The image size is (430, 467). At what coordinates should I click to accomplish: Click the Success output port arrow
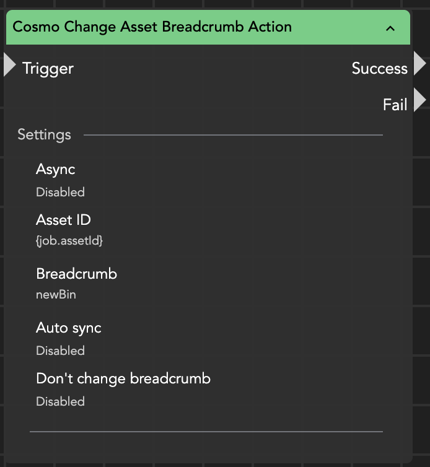tap(420, 64)
